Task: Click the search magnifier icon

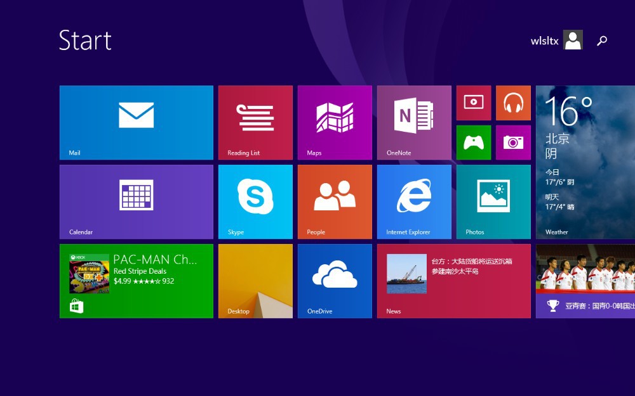Action: 602,41
